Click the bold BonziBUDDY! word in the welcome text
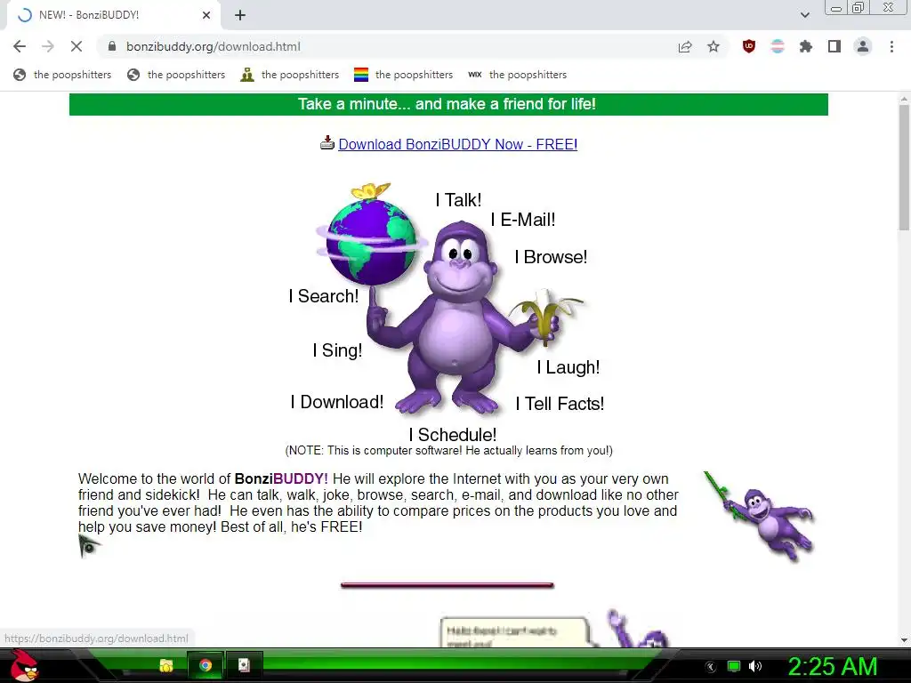This screenshot has height=683, width=911. pyautogui.click(x=281, y=478)
